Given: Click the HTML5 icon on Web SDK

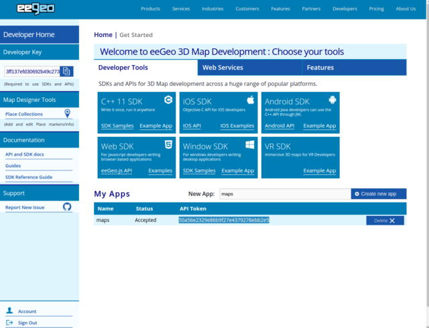Looking at the screenshot, I should point(168,144).
